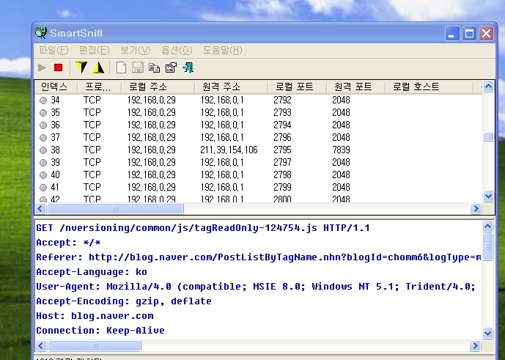
Task: Click the display filter triangle icon
Action: pos(98,68)
